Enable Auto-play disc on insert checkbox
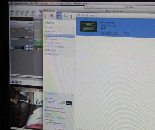This screenshot has height=130, width=155. (46, 107)
